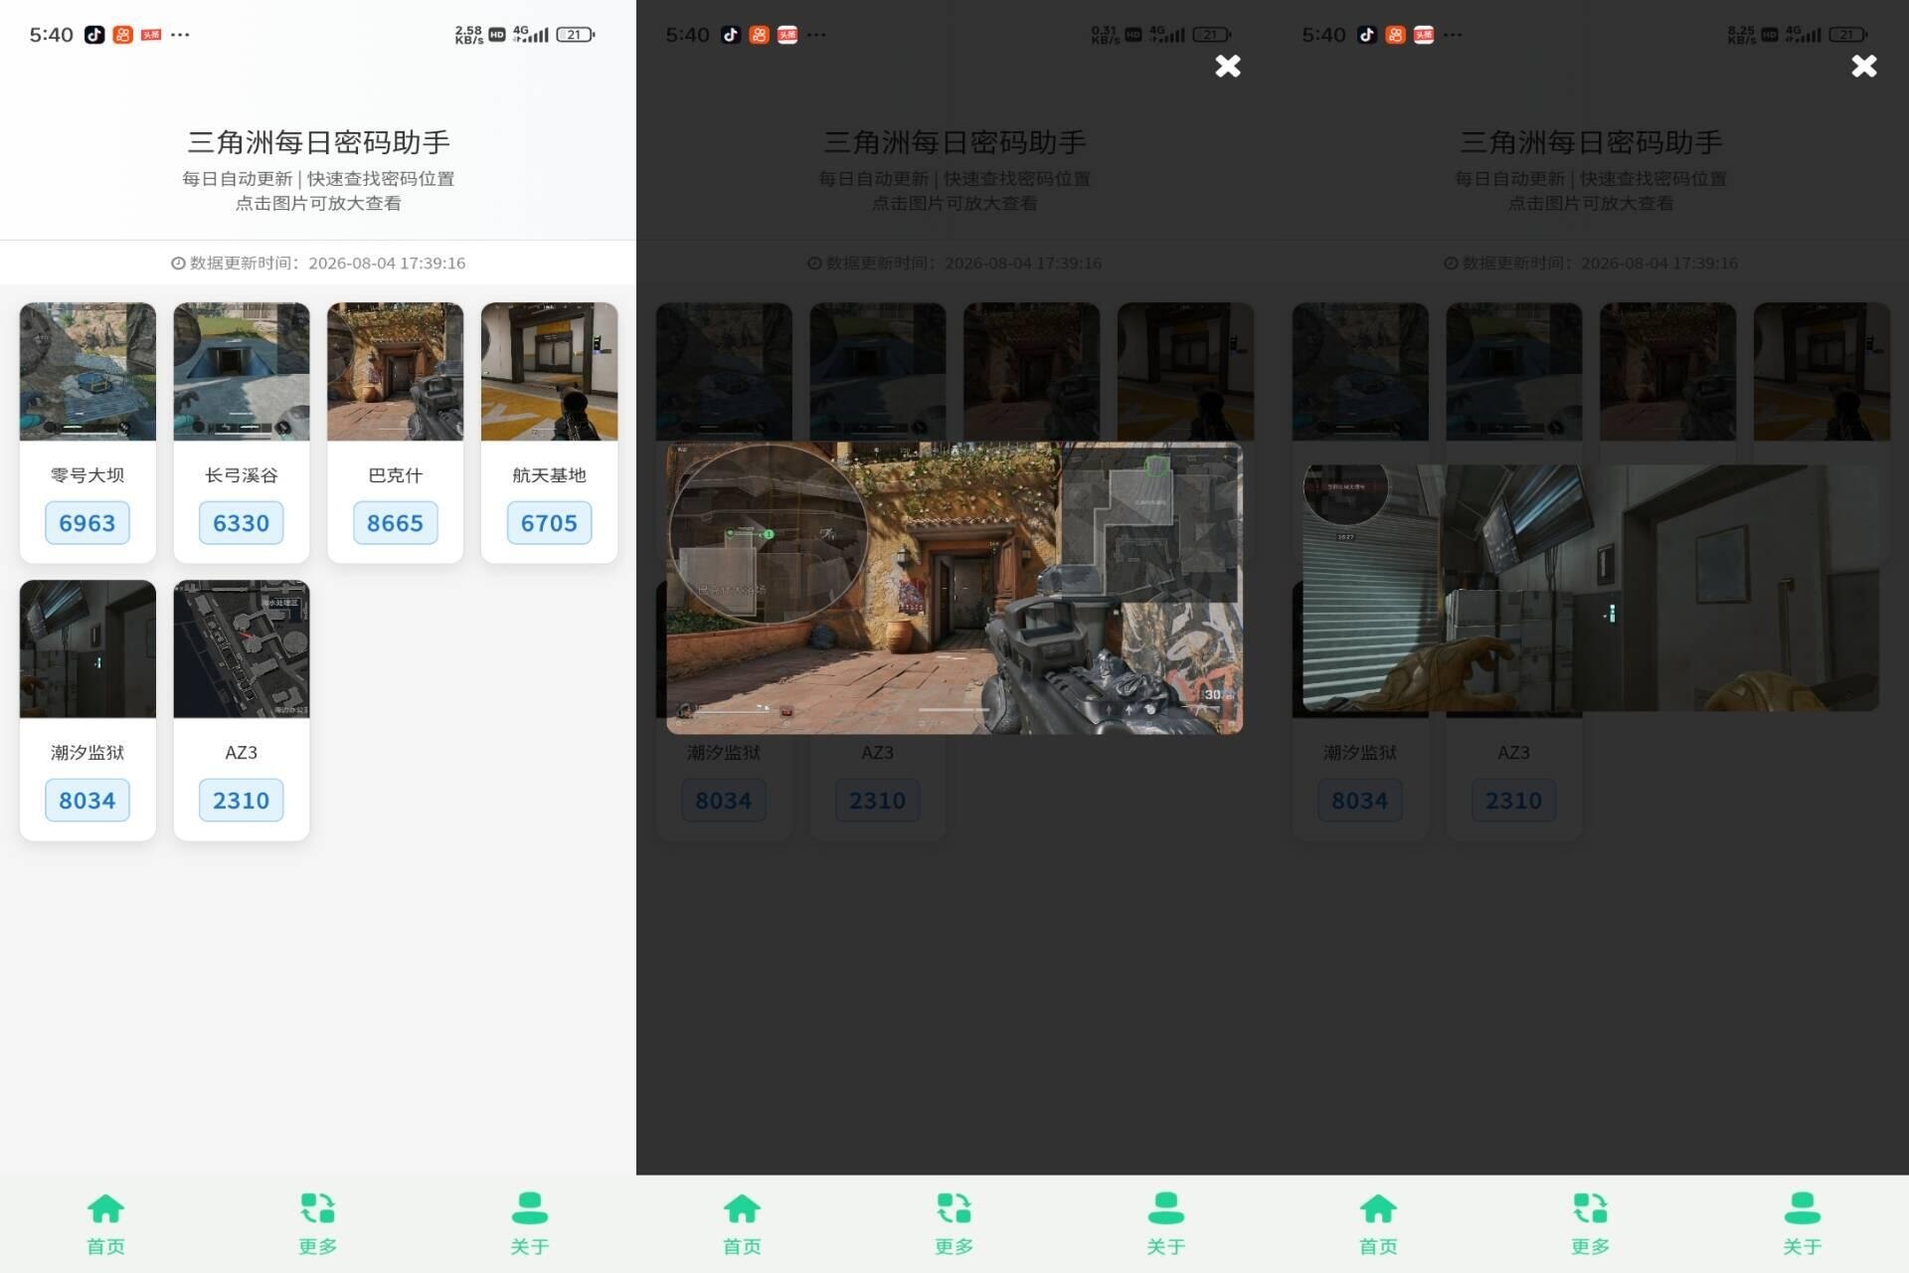The image size is (1909, 1273).
Task: Open the three-dot notification overflow on undimmed screen
Action: (180, 35)
